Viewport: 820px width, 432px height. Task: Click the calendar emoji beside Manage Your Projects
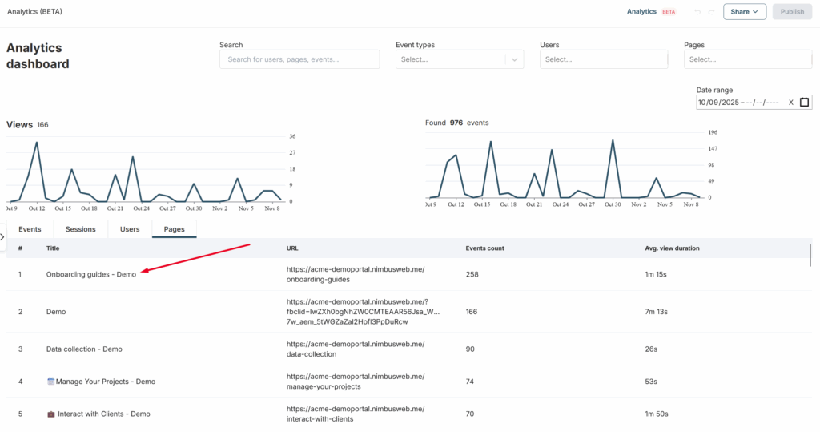click(x=51, y=382)
